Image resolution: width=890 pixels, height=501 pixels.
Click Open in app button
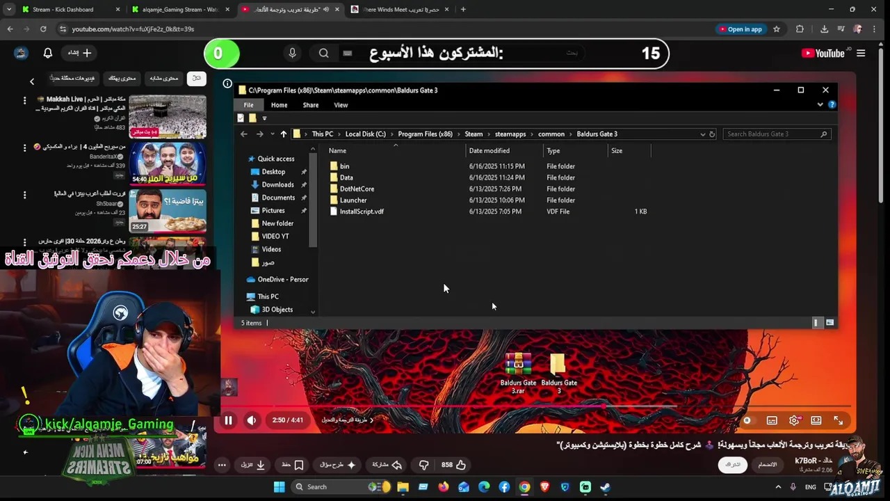[741, 29]
